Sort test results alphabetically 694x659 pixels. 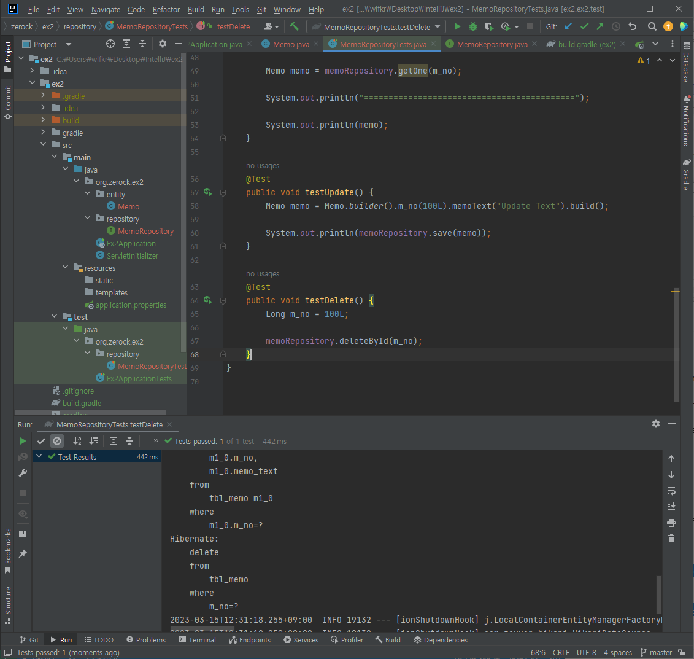(77, 441)
